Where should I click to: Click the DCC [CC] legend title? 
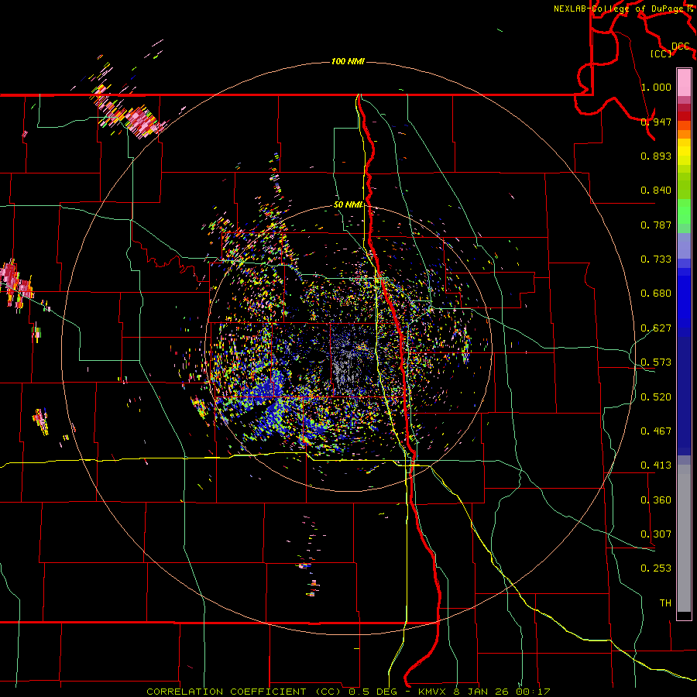(x=671, y=50)
